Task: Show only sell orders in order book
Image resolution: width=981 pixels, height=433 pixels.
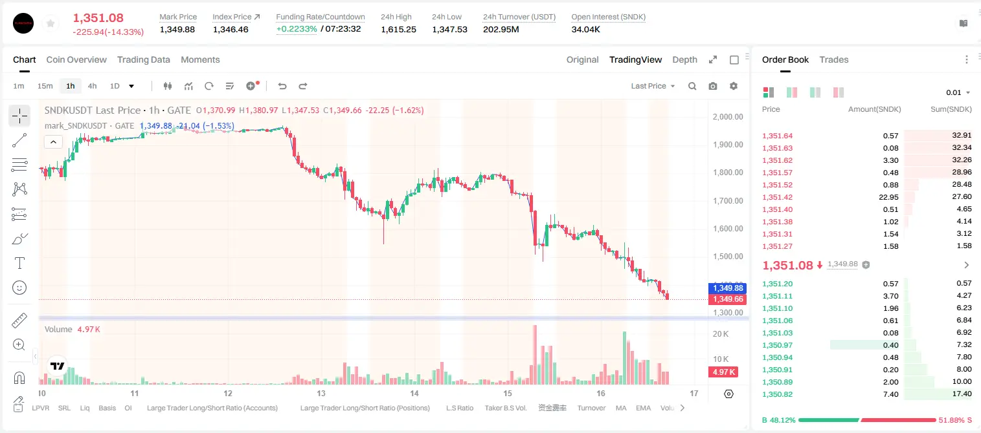Action: [x=839, y=92]
